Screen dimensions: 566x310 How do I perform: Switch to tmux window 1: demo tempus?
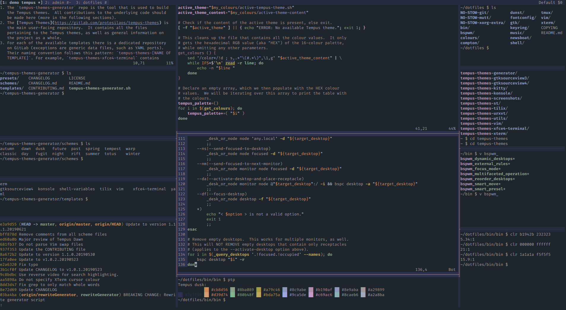coord(21,2)
